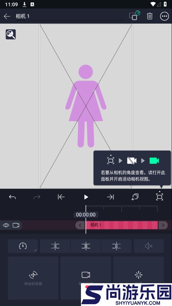Screen dimensions: 172x306
Task: Read the tooltip text about camera view
Action: tap(133, 176)
